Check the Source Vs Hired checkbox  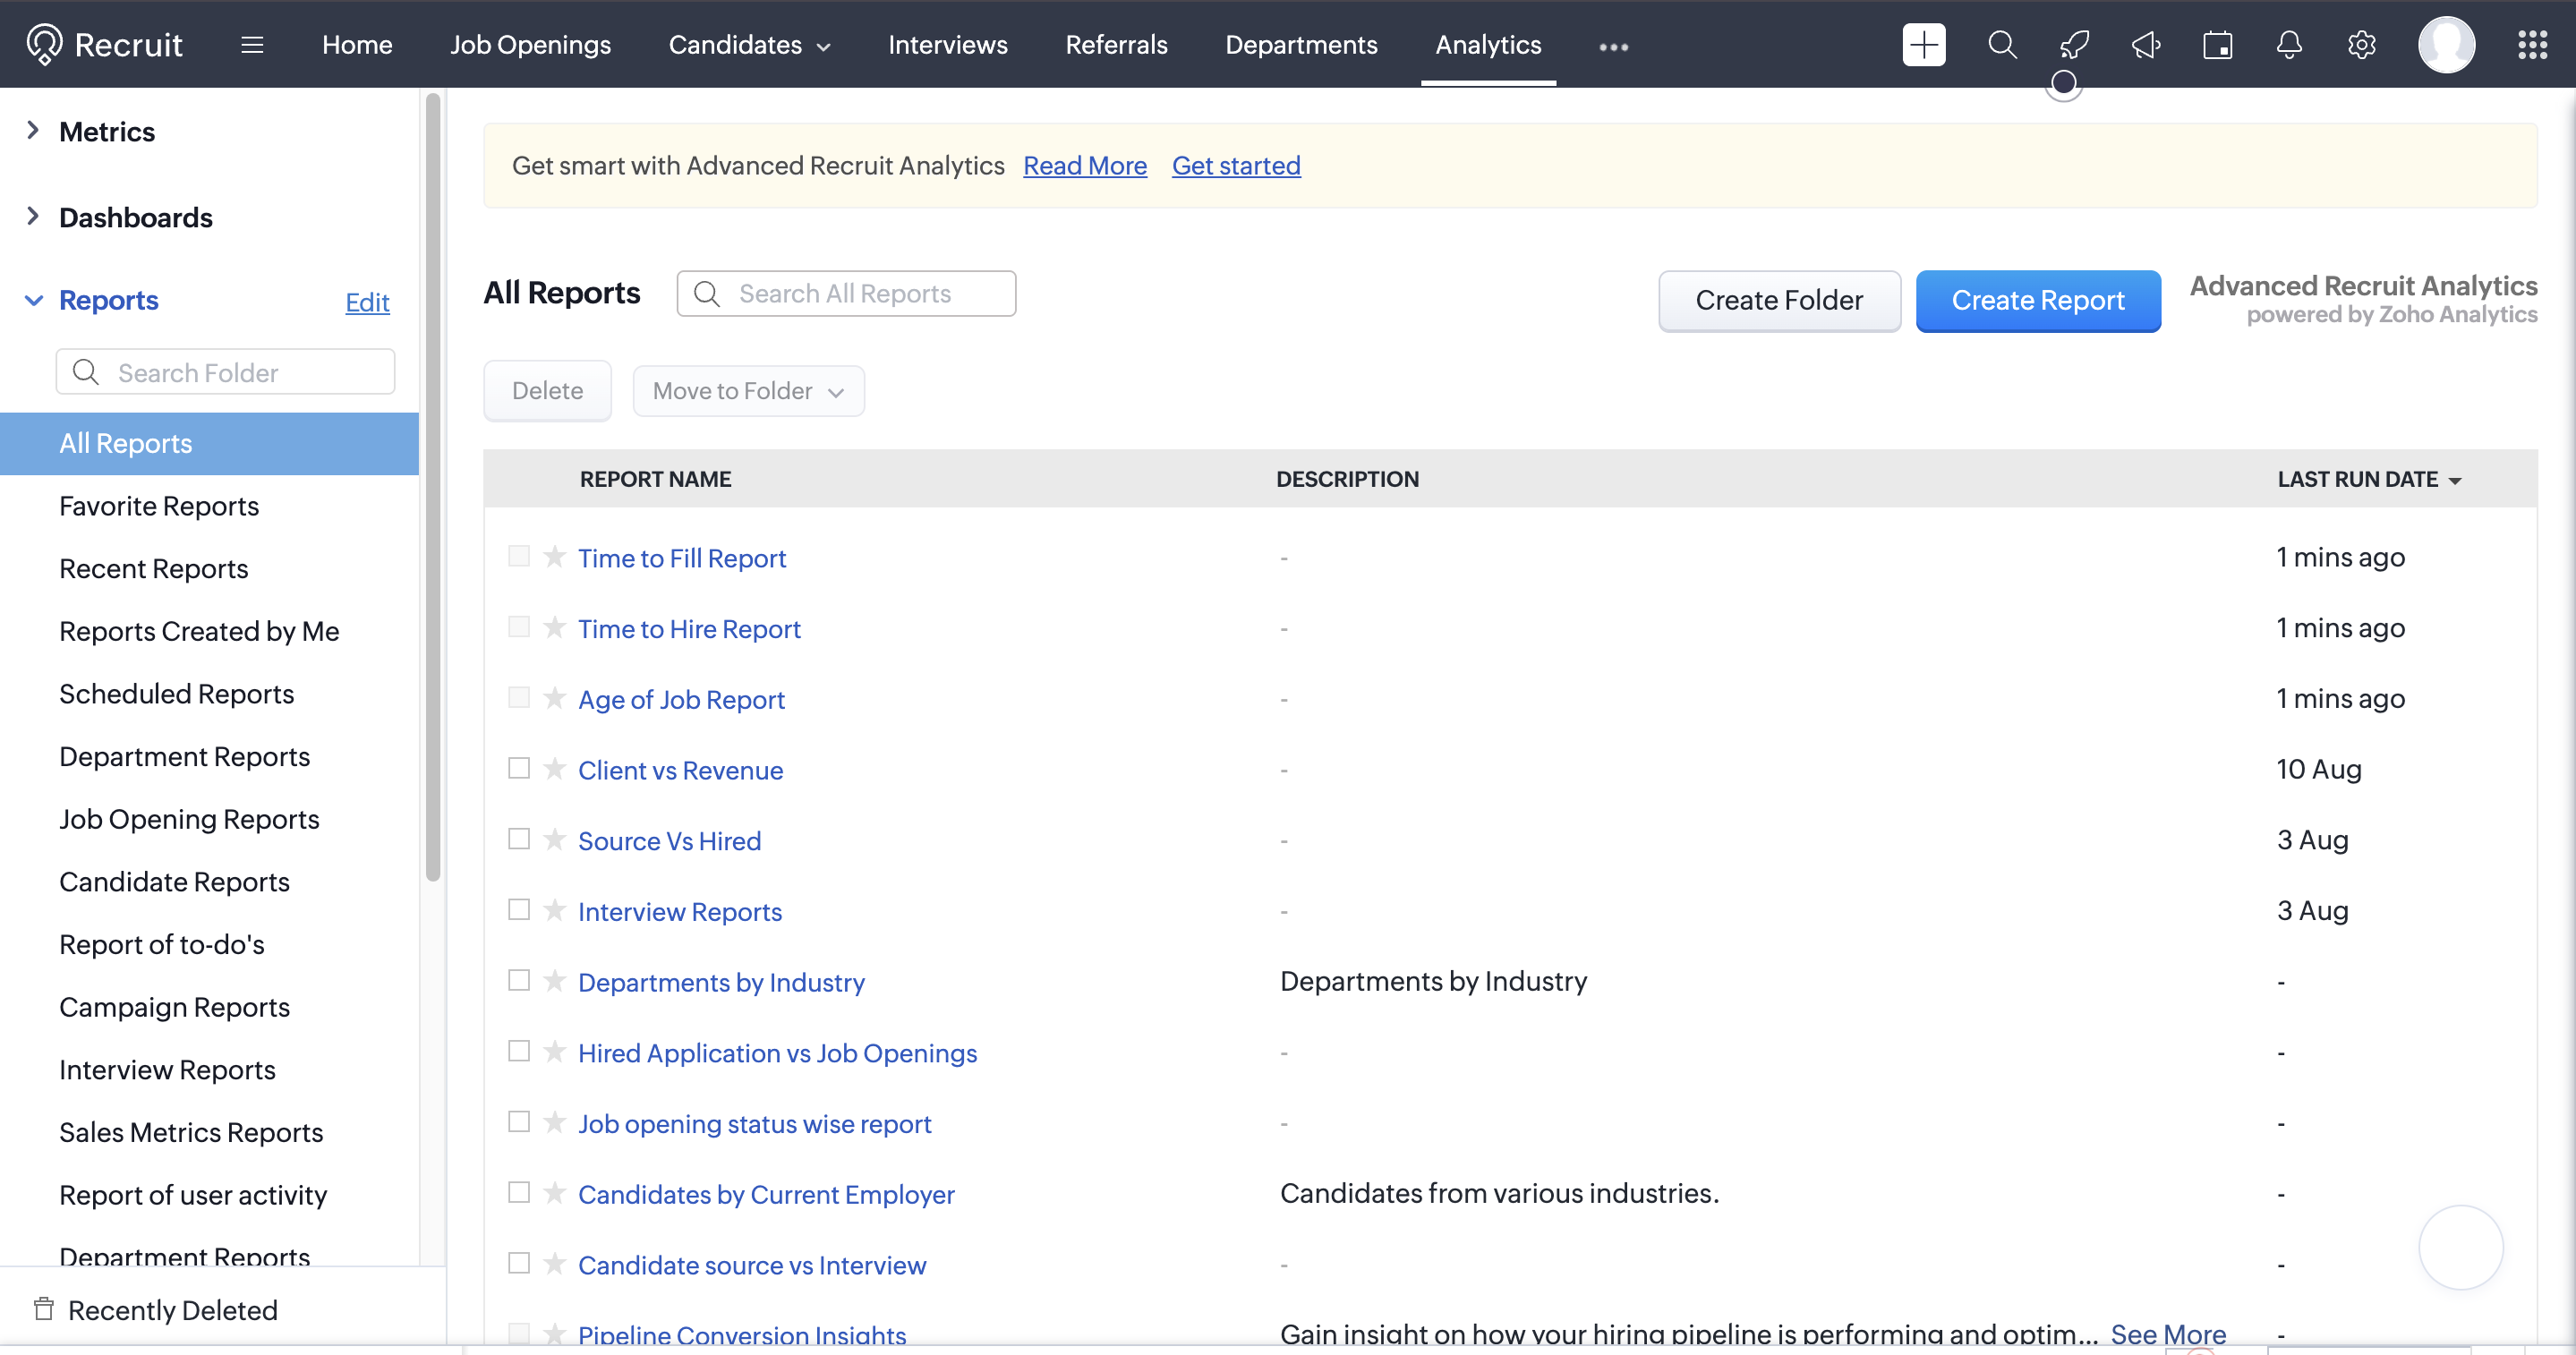point(518,839)
